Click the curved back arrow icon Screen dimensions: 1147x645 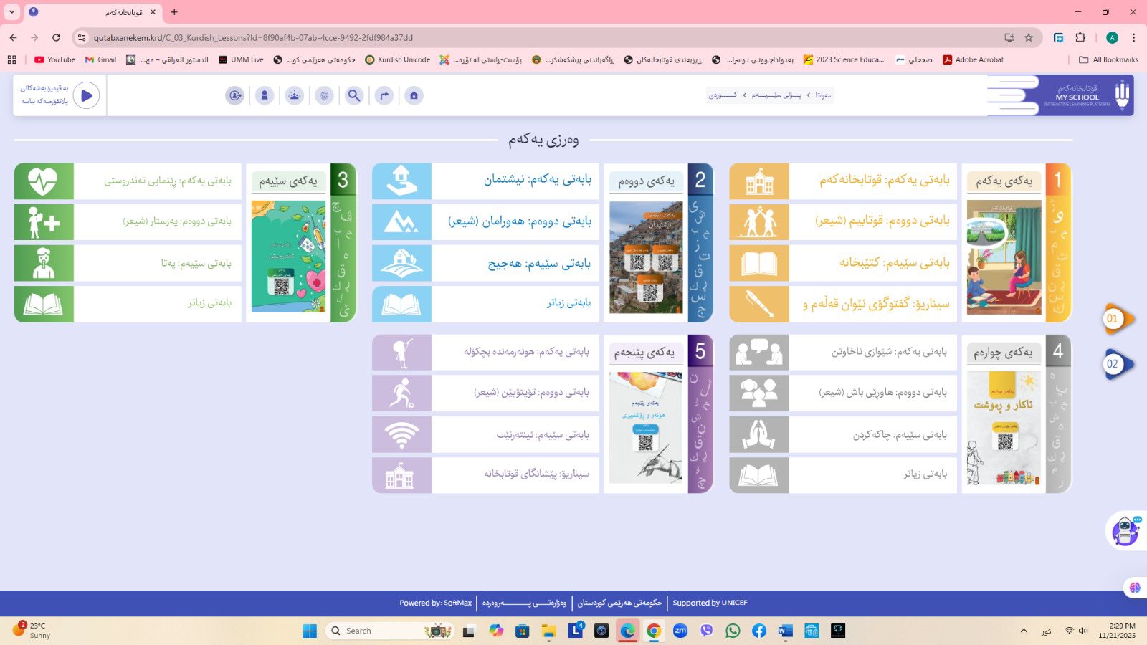[384, 95]
